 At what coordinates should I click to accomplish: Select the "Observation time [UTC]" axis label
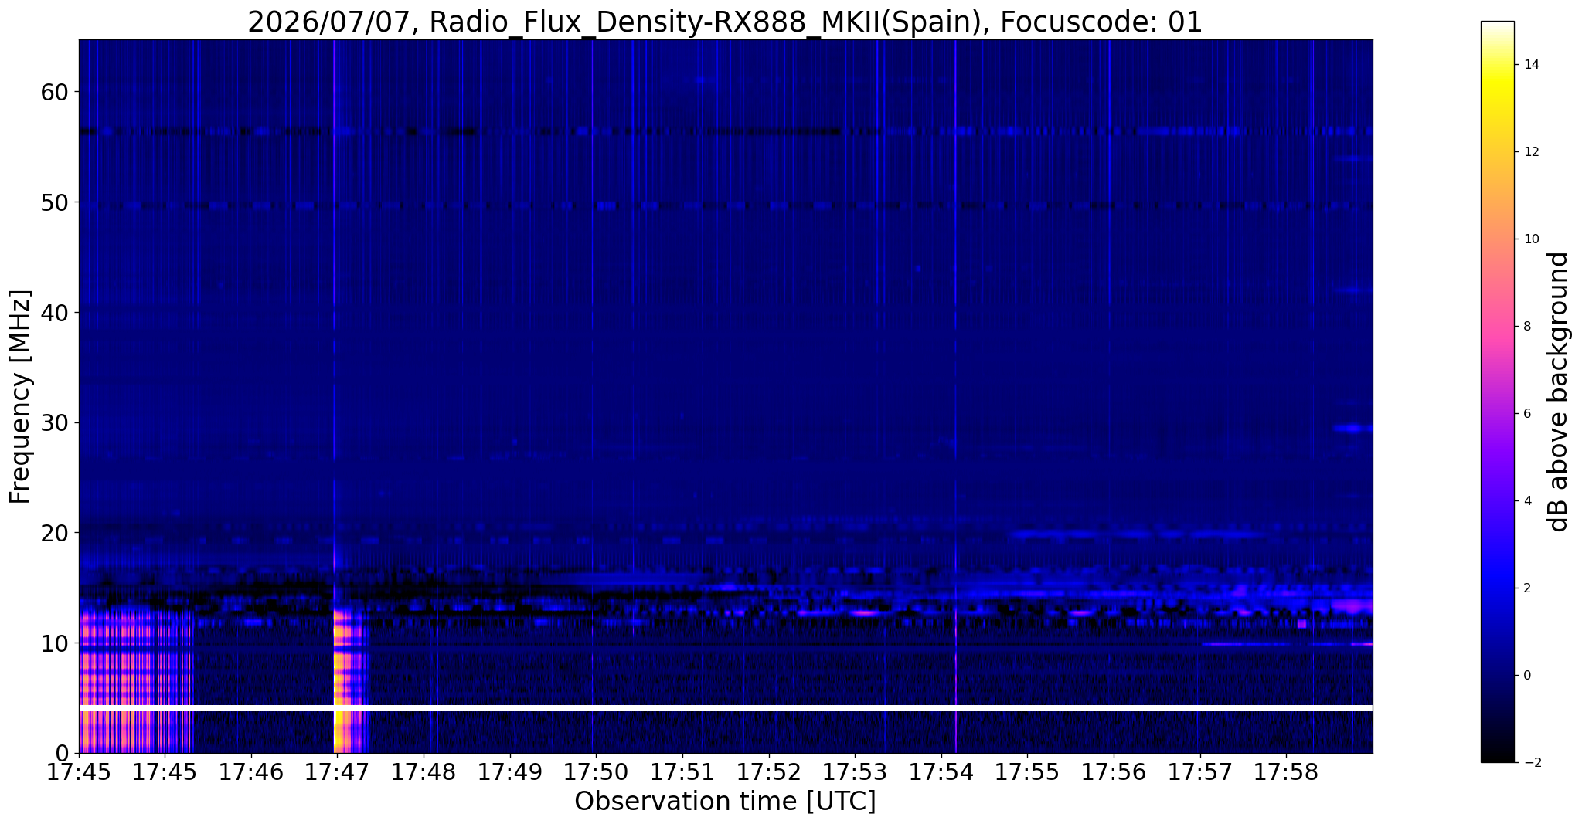725,802
